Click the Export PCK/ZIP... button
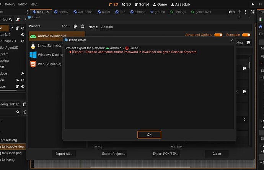The width and height of the screenshot is (264, 170). coord(165,154)
